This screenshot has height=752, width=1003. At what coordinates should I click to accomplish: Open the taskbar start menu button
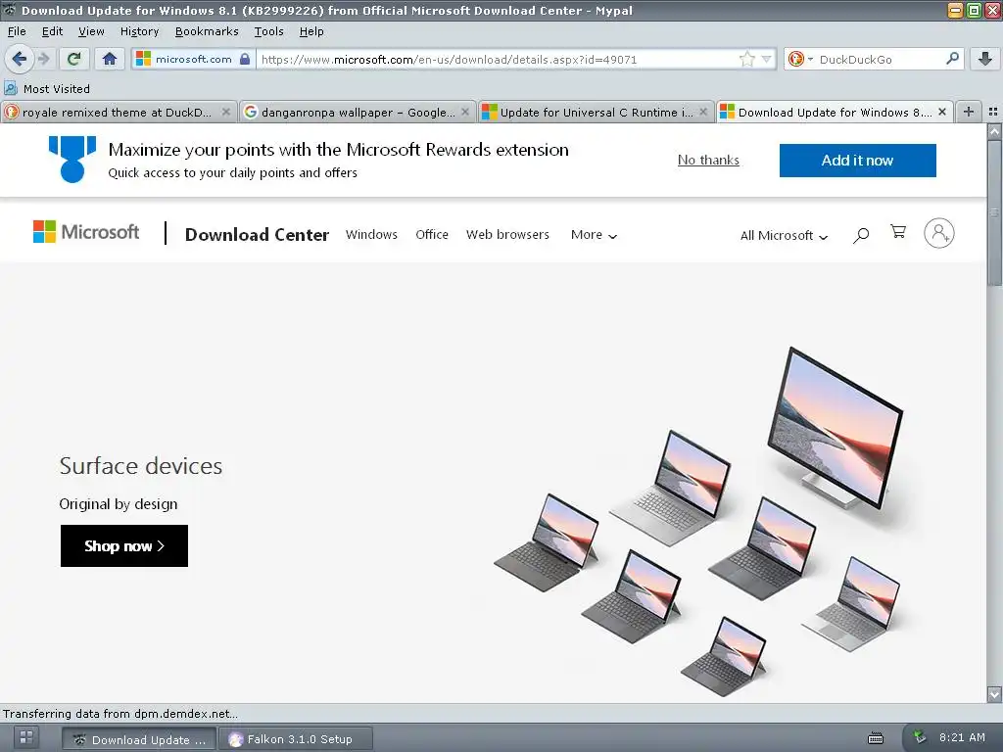click(x=26, y=737)
